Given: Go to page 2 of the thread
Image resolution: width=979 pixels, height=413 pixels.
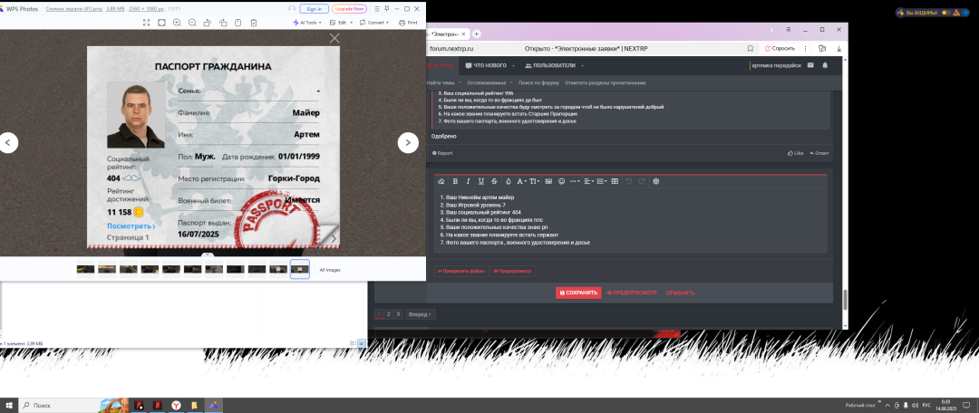Looking at the screenshot, I should (388, 313).
